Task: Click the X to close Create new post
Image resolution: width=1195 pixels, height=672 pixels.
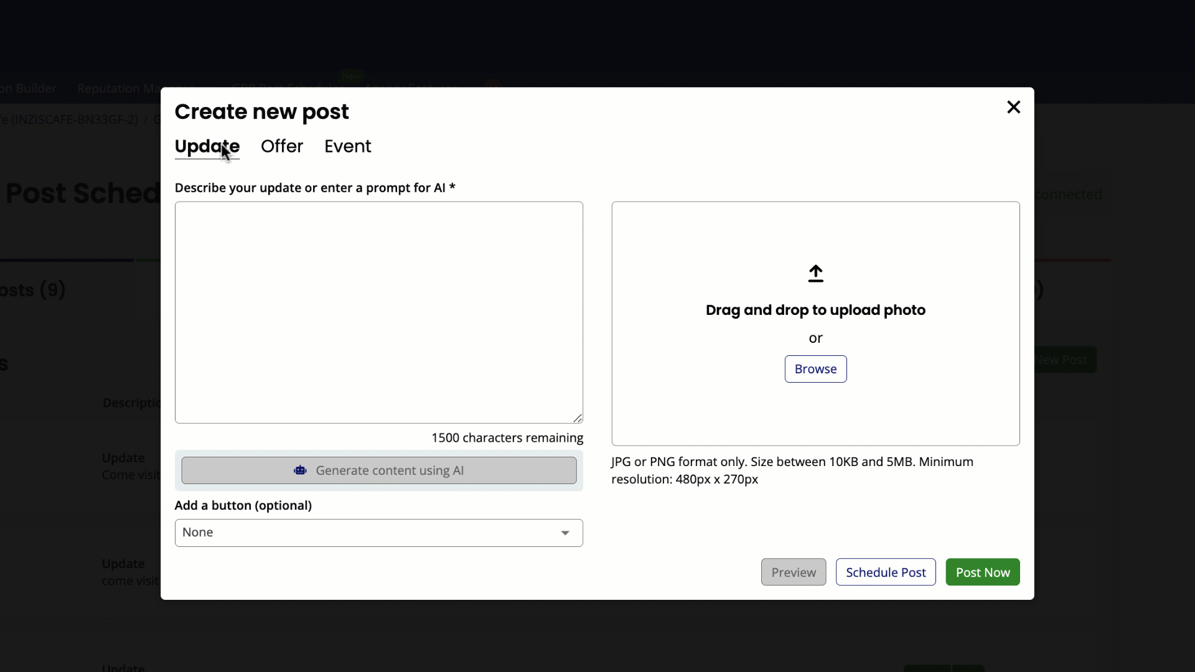Action: pos(1013,107)
